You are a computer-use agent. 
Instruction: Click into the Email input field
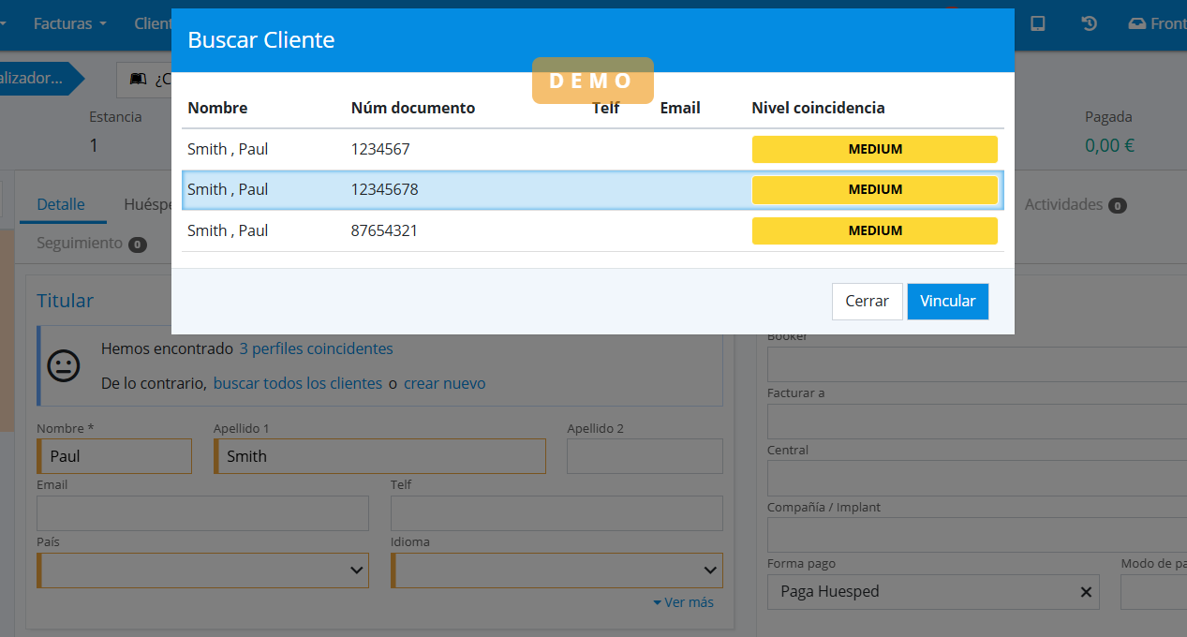(202, 513)
